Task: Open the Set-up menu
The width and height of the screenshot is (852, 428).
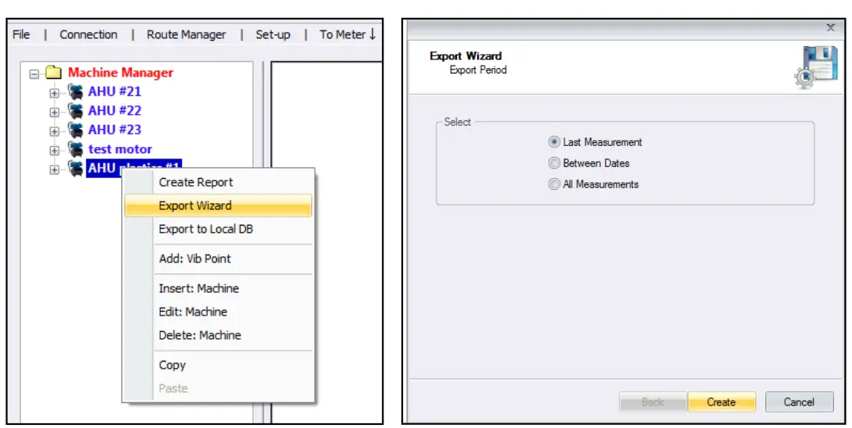Action: (x=273, y=35)
